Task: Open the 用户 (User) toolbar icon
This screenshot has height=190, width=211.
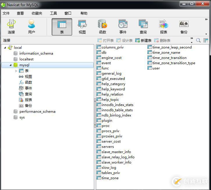Action: click(31, 27)
